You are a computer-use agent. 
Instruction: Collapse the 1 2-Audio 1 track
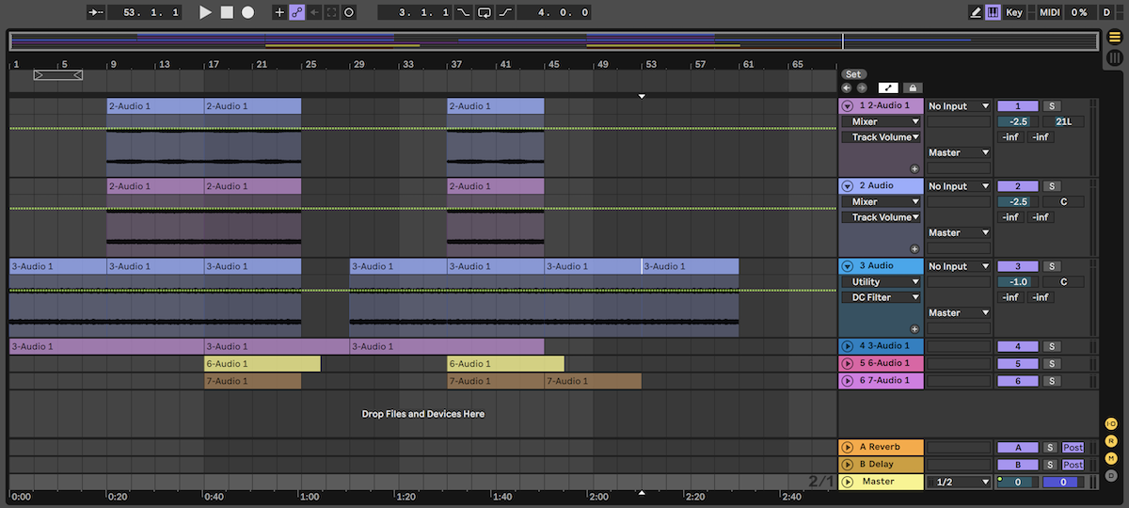click(847, 106)
